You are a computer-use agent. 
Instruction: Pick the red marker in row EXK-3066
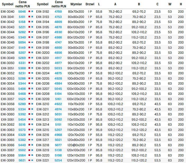[x=29, y=145]
